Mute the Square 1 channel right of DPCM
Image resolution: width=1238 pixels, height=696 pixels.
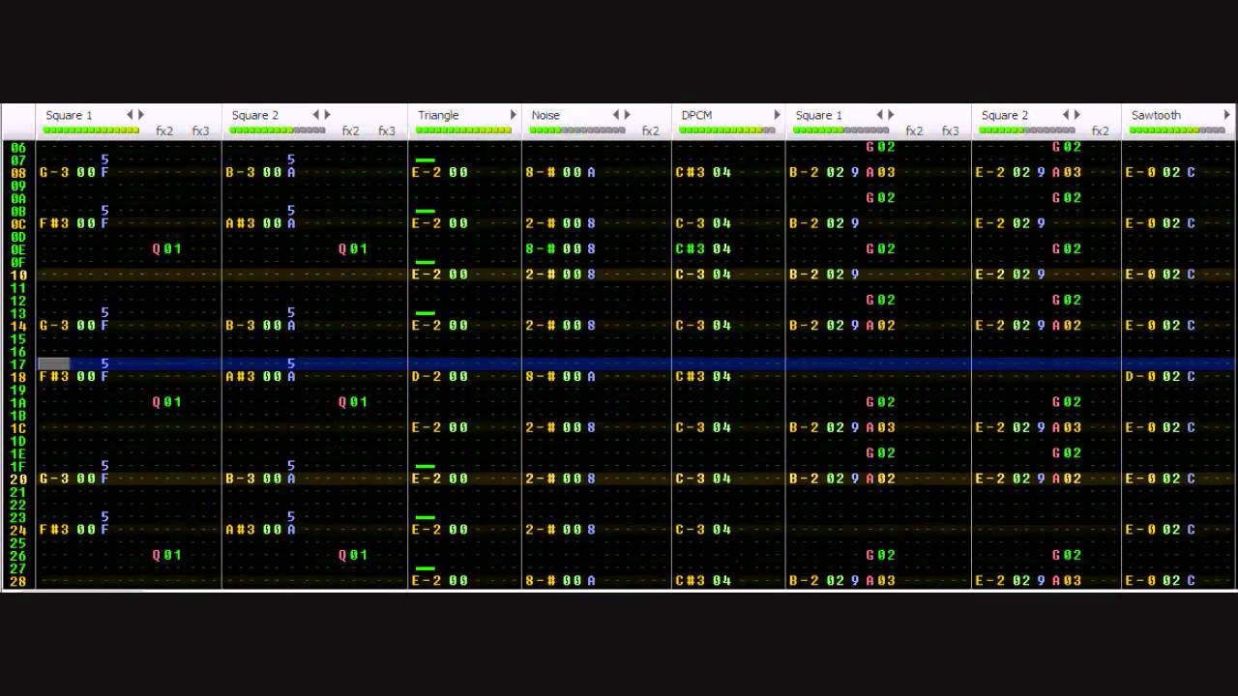coord(818,115)
